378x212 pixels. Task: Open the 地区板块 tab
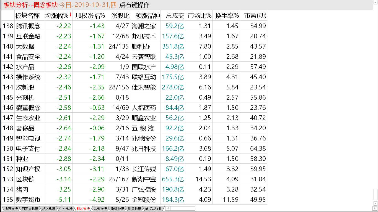(48, 208)
